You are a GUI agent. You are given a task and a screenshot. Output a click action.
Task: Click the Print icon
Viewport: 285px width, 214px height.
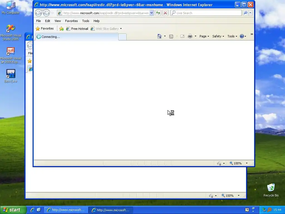[x=190, y=36]
